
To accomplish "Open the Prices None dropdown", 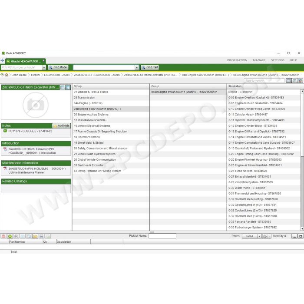I will [x=251, y=236].
